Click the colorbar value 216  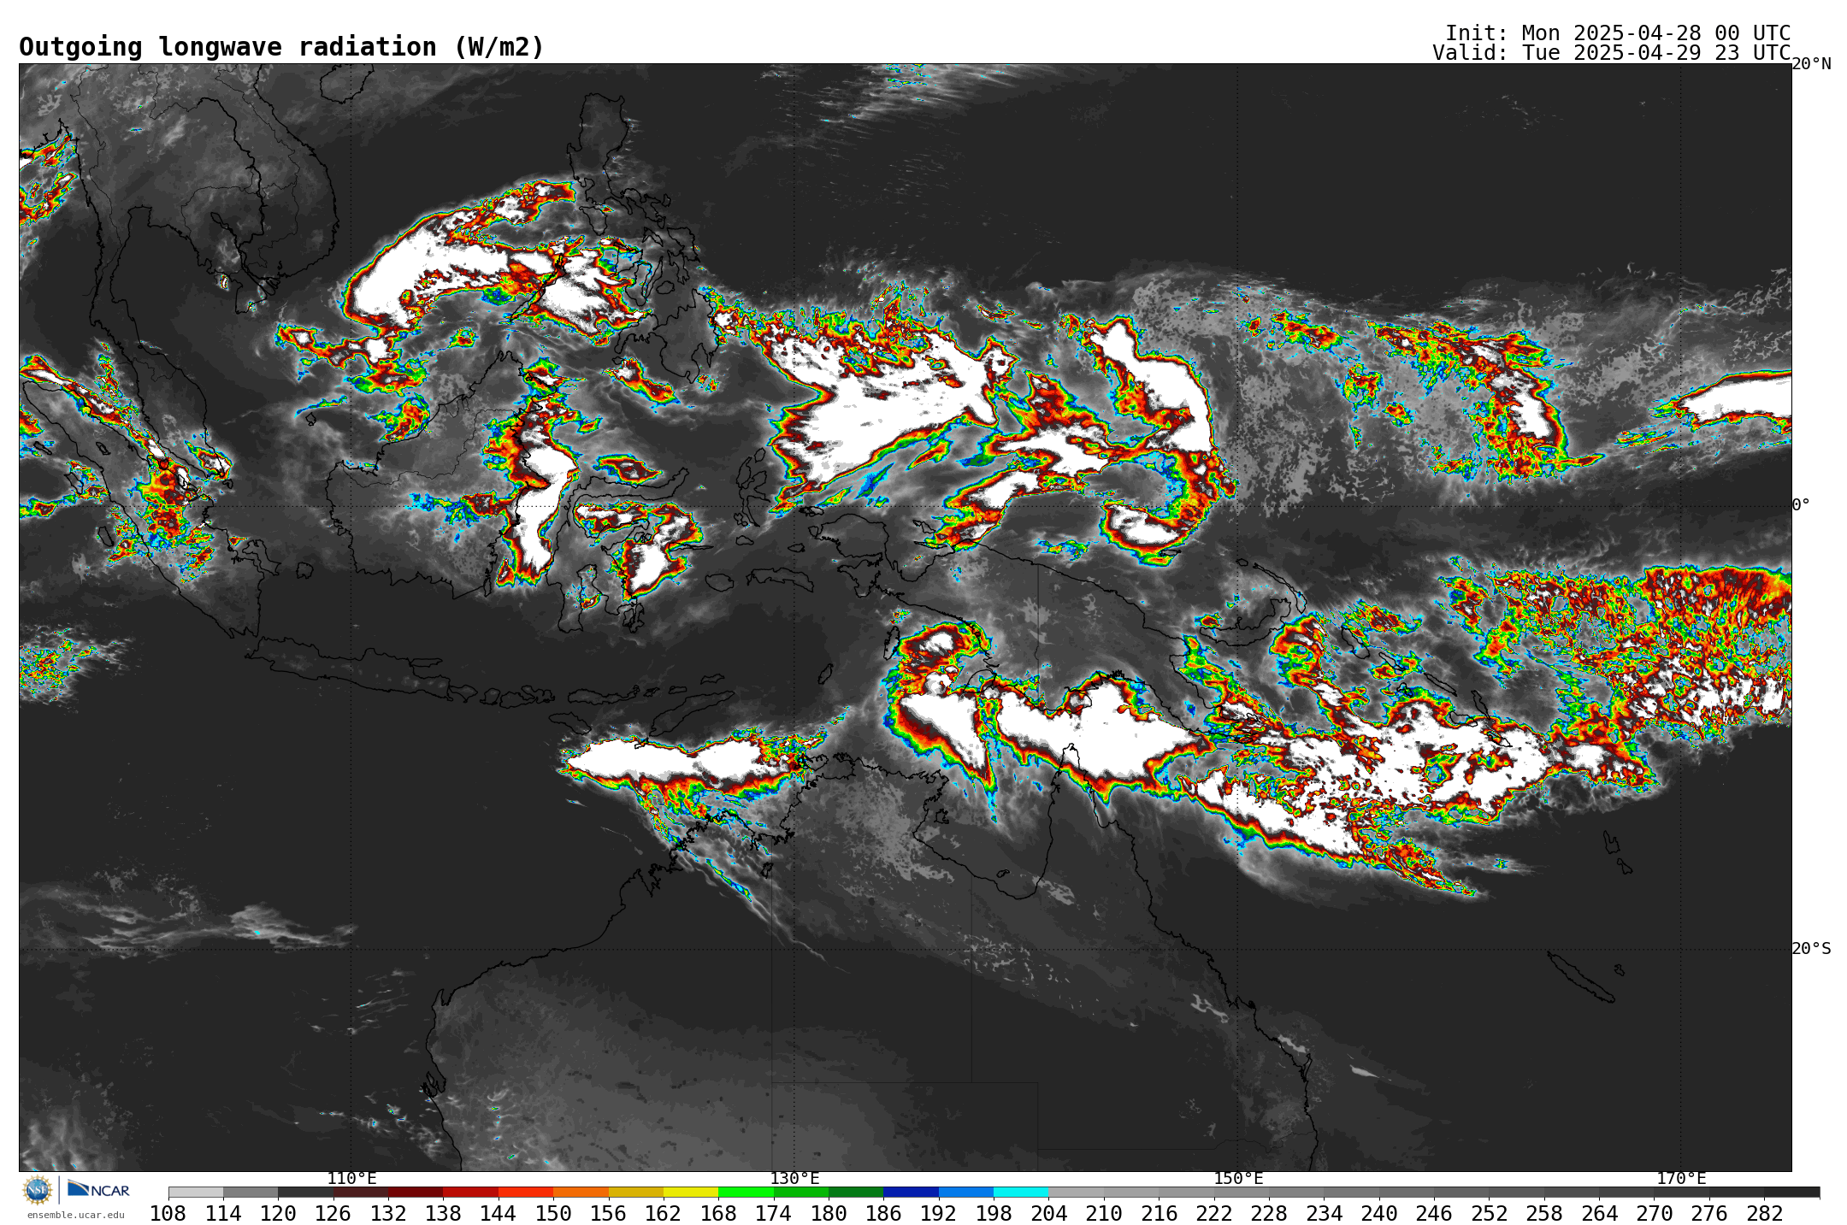click(x=1159, y=1214)
